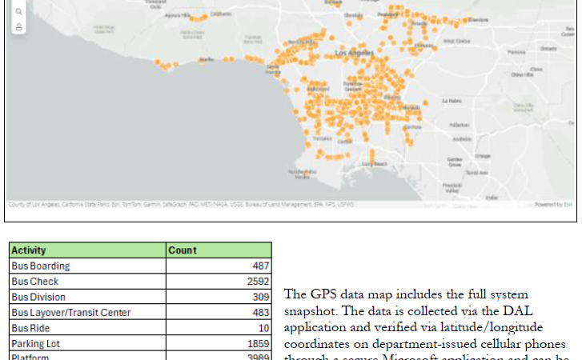Select the West Covina map label

click(456, 41)
